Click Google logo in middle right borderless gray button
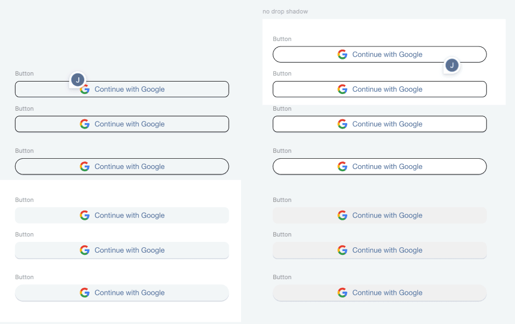515x324 pixels. (342, 251)
